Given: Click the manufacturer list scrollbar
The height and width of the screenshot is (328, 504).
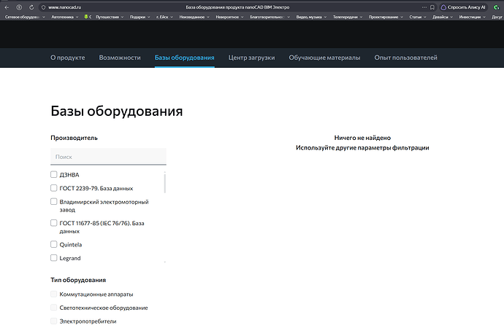Looking at the screenshot, I should click(165, 182).
